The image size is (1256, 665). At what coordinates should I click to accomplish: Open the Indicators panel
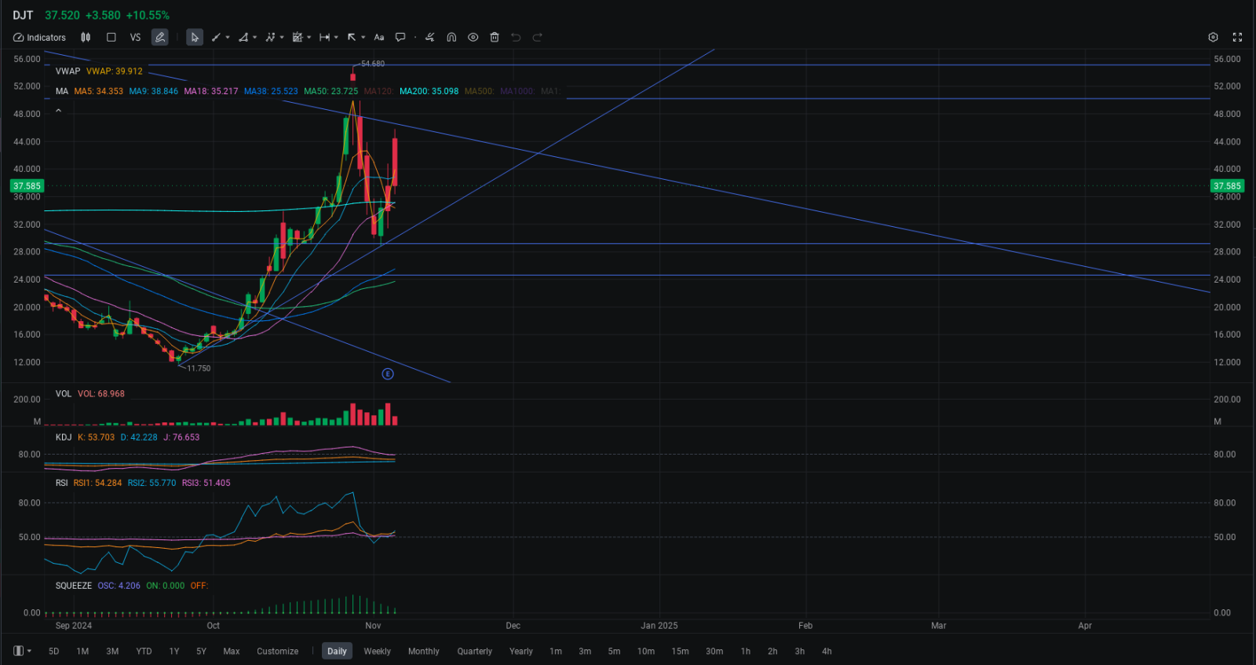[39, 37]
